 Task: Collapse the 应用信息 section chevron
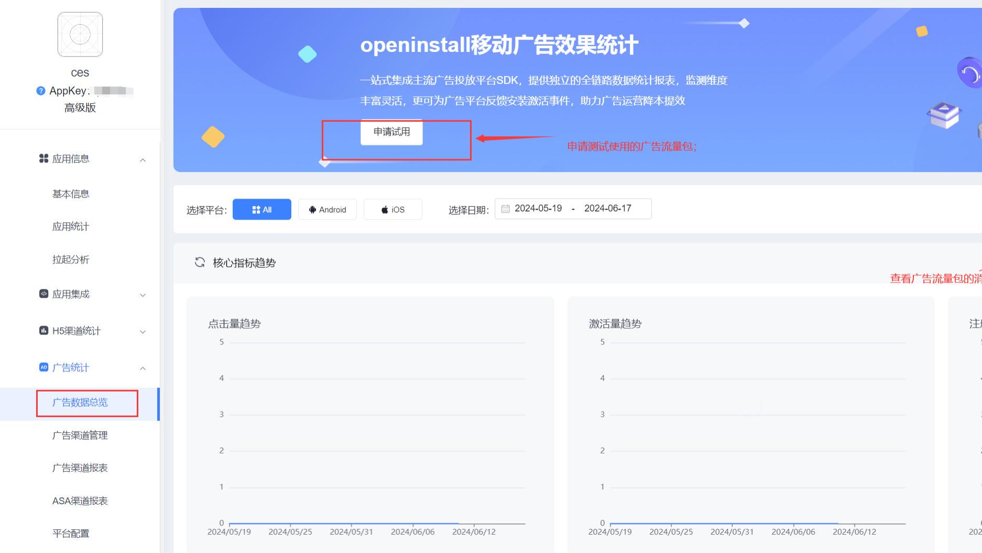143,160
